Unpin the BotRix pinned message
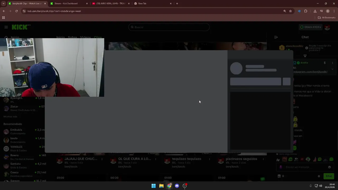This screenshot has width=338, height=190. pyautogui.click(x=325, y=63)
